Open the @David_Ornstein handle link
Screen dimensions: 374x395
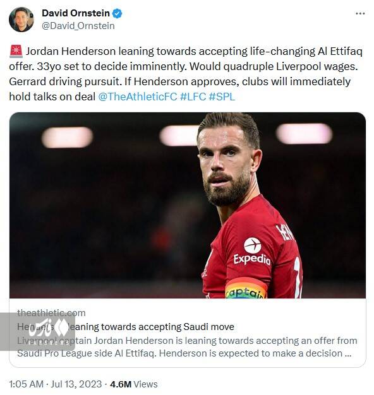tap(78, 26)
